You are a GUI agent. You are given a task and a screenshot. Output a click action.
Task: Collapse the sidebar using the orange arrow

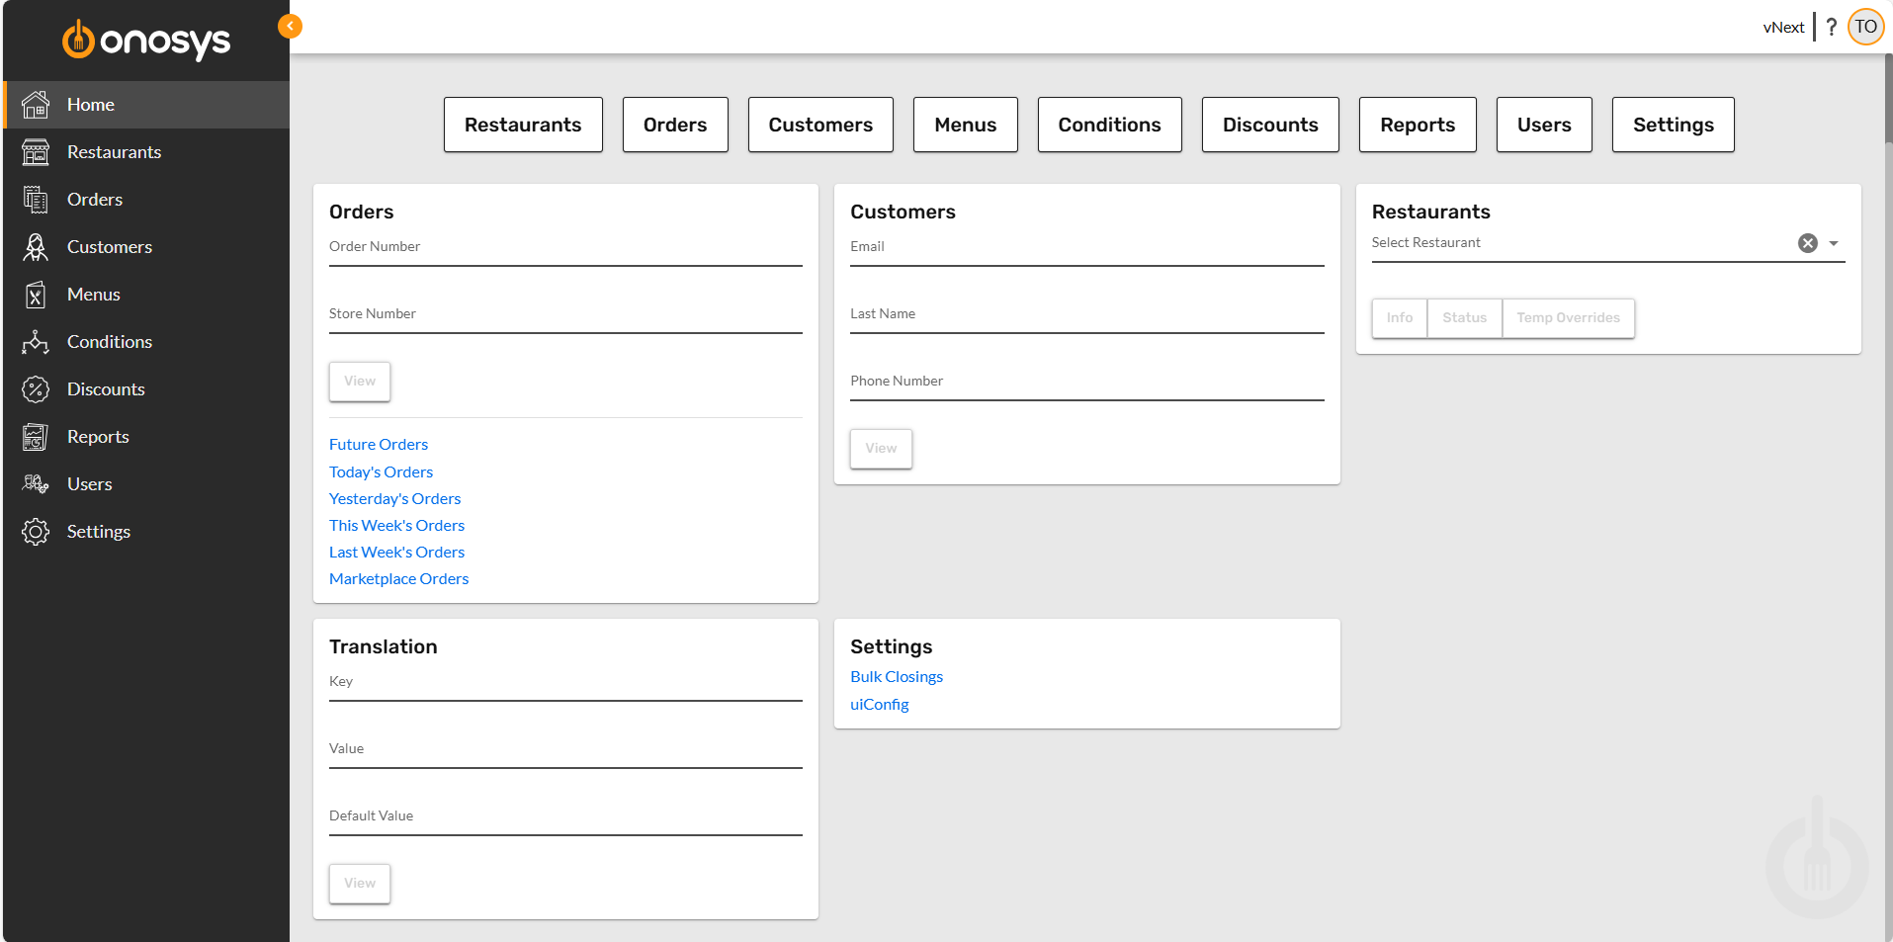coord(290,26)
